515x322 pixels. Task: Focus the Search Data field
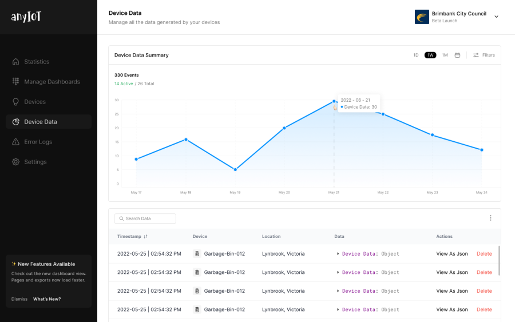point(145,218)
